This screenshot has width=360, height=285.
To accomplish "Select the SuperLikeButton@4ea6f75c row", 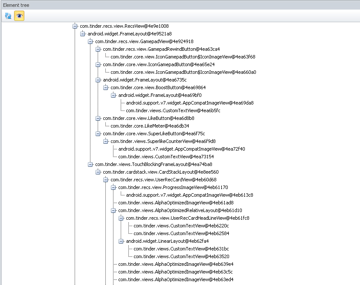I will [154, 134].
